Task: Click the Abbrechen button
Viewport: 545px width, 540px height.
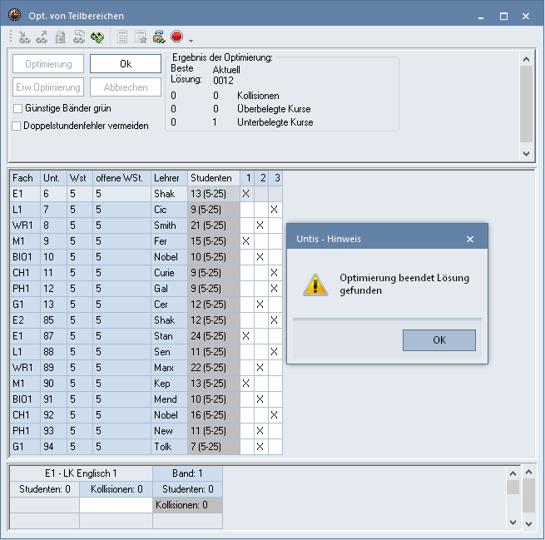Action: 126,87
